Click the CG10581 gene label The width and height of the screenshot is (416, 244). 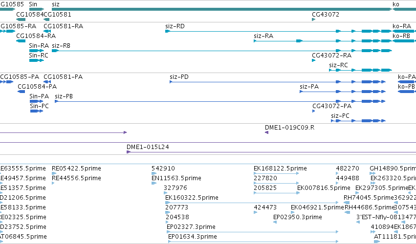(58, 15)
